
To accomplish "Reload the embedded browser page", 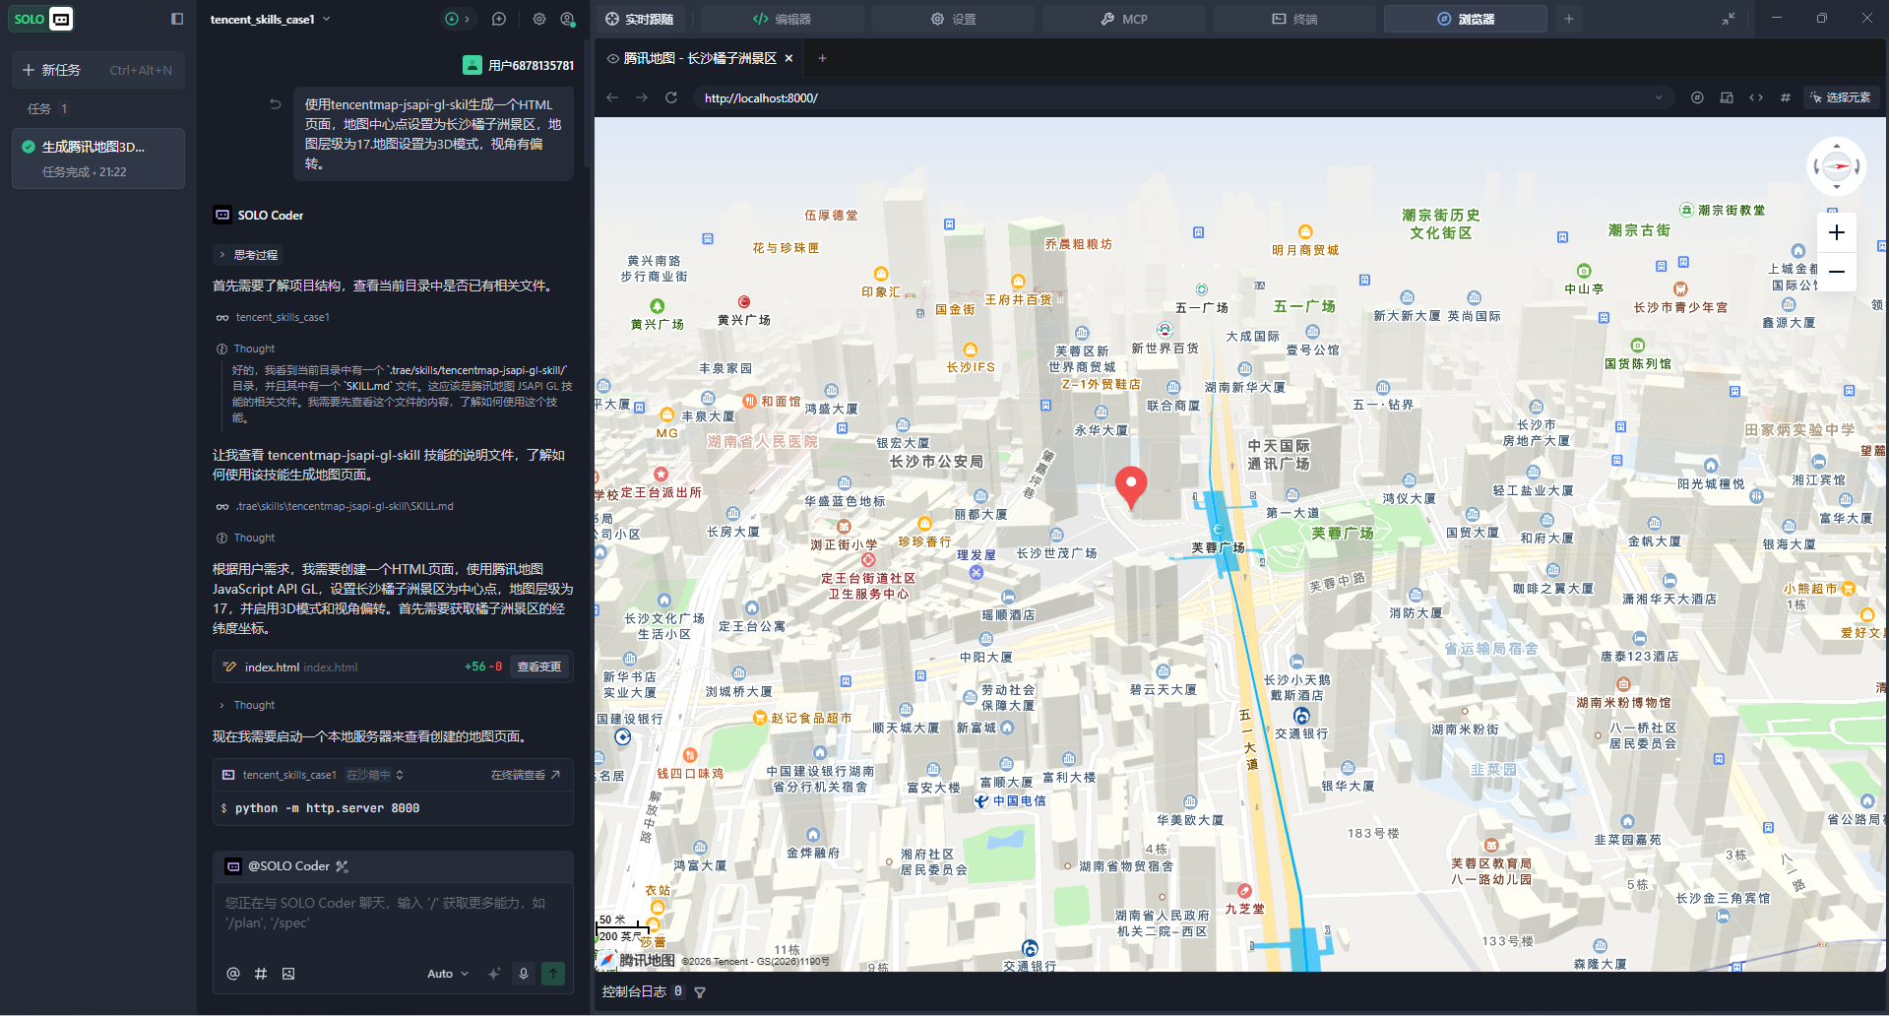I will click(671, 97).
